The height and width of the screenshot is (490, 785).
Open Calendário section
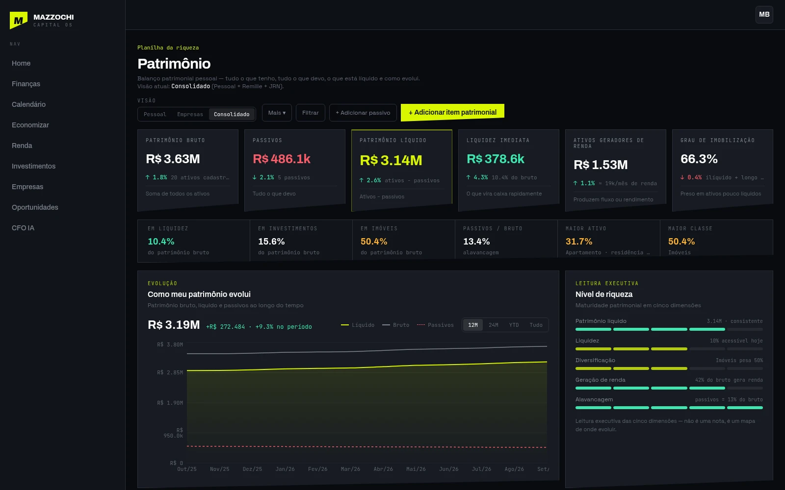click(x=28, y=104)
